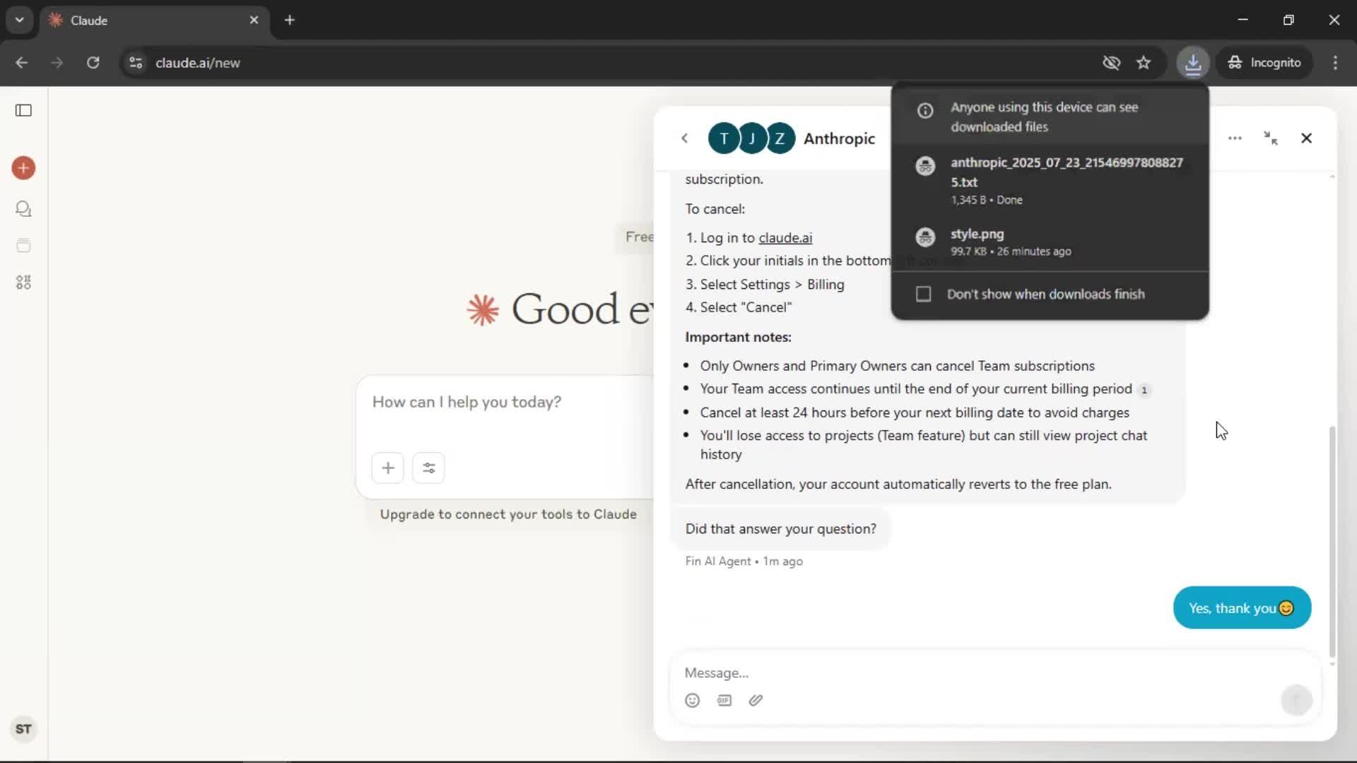Click the How can I help prompt box
This screenshot has height=763, width=1357.
click(x=505, y=403)
